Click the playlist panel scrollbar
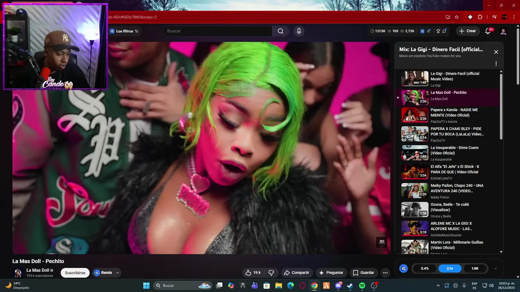 [501, 106]
